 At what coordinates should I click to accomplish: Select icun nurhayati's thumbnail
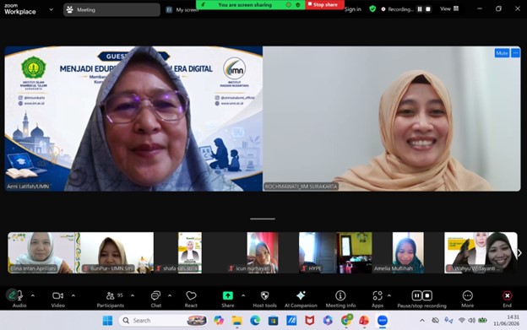click(x=263, y=252)
